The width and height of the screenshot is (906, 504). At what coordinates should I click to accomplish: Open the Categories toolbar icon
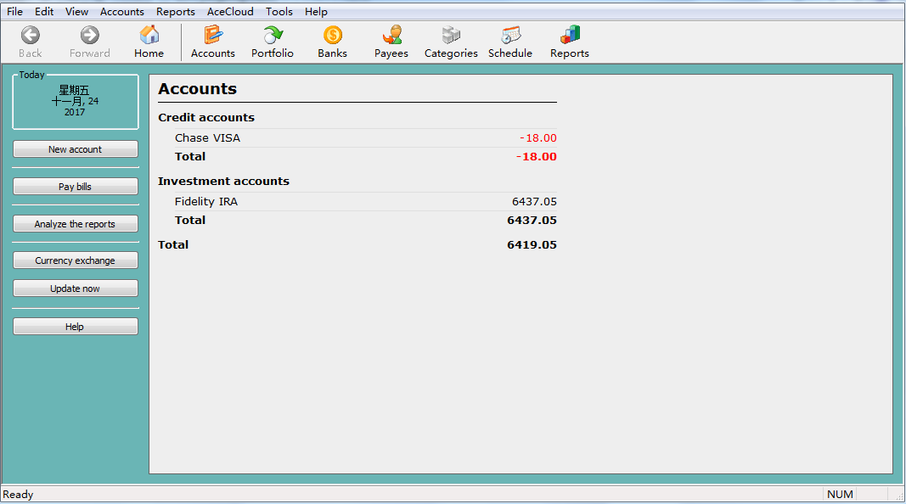pyautogui.click(x=451, y=36)
